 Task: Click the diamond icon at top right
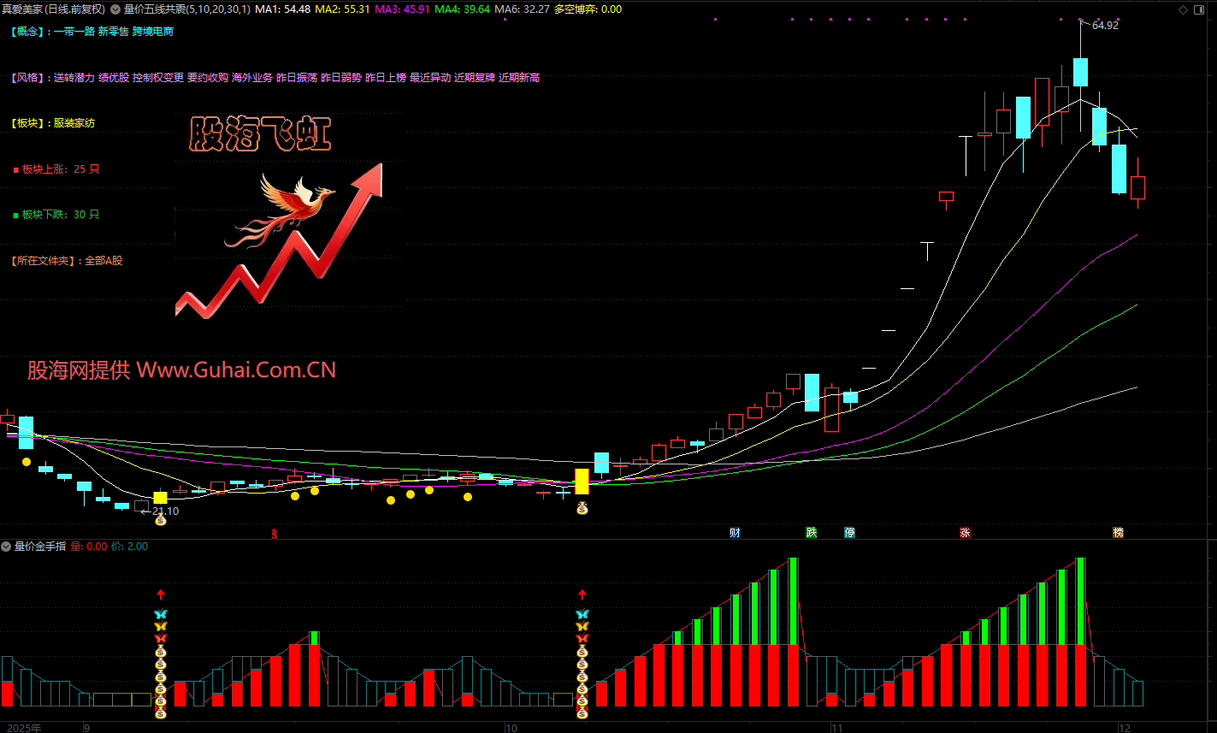coord(1183,9)
